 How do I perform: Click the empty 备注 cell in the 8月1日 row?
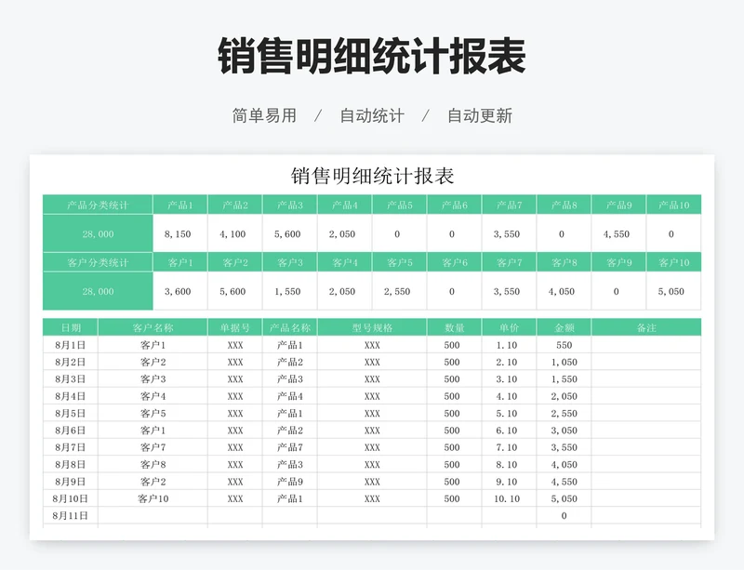point(646,345)
